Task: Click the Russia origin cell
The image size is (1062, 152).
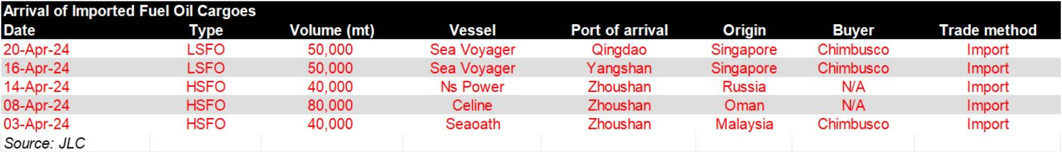Action: pyautogui.click(x=744, y=87)
